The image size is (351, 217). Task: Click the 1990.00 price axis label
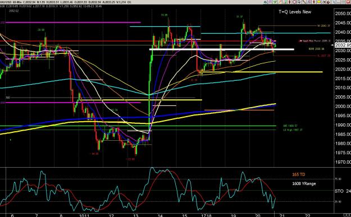coord(343,125)
